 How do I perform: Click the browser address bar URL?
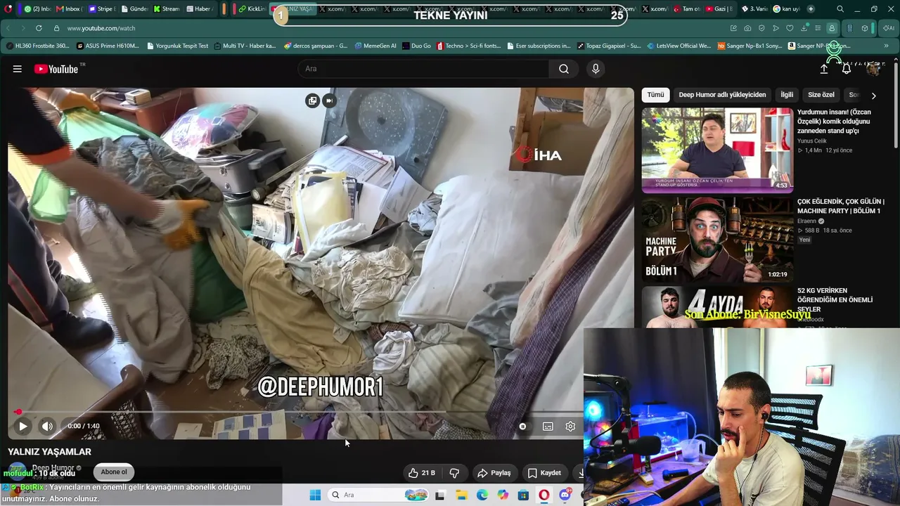pos(101,28)
